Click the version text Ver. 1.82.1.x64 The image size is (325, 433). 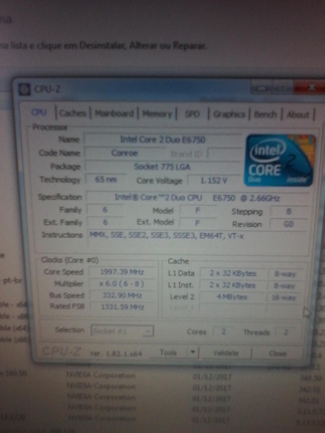pyautogui.click(x=116, y=353)
